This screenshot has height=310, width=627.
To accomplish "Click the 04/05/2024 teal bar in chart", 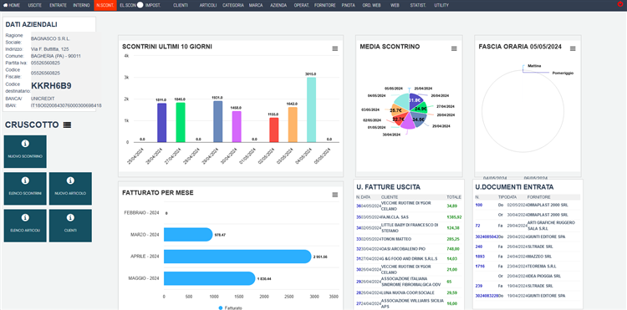I will click(x=312, y=109).
